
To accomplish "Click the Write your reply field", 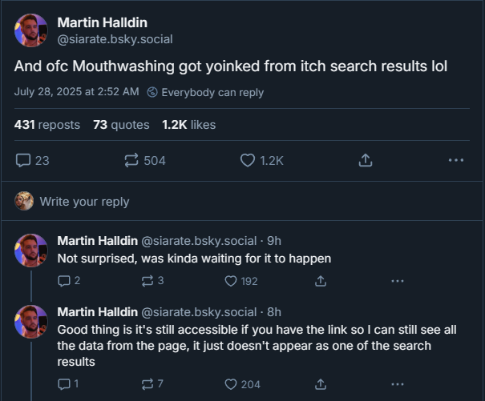I will click(242, 201).
